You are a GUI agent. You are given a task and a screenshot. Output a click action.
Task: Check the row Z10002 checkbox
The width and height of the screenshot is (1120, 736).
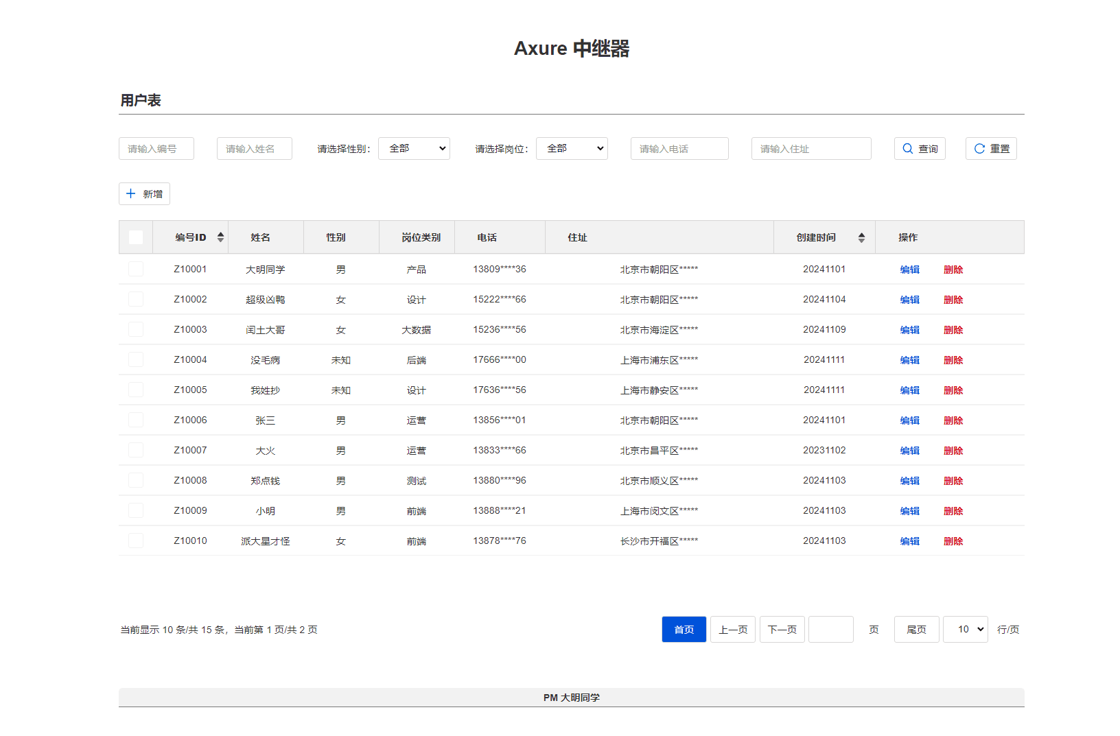(136, 299)
